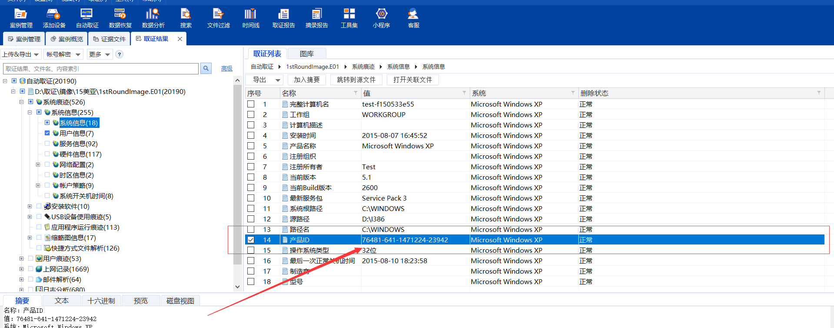Image resolution: width=834 pixels, height=328 pixels.
Task: Switch to the 十六进制 bottom tab
Action: (x=101, y=301)
